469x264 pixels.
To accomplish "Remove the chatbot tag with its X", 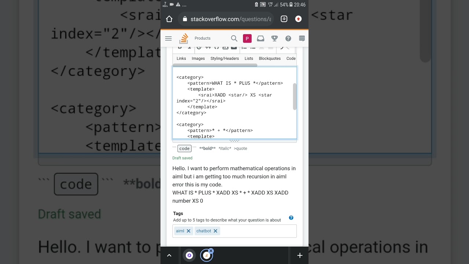I will [215, 231].
